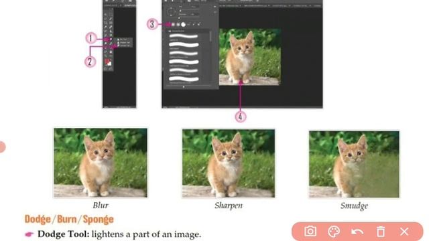This screenshot has width=429, height=241.
Task: Click the red foreground color swatch in Photoshop toolbar
Action: click(x=107, y=61)
